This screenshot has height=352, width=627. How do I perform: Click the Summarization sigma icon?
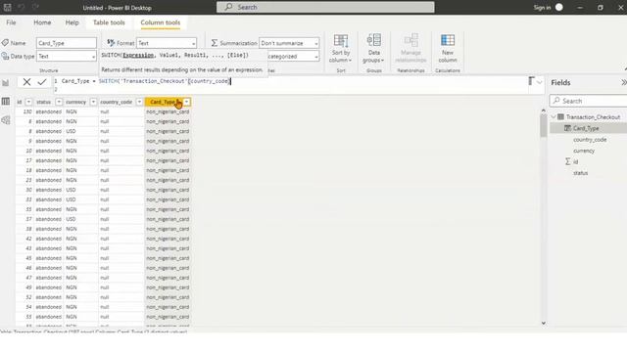(x=215, y=43)
